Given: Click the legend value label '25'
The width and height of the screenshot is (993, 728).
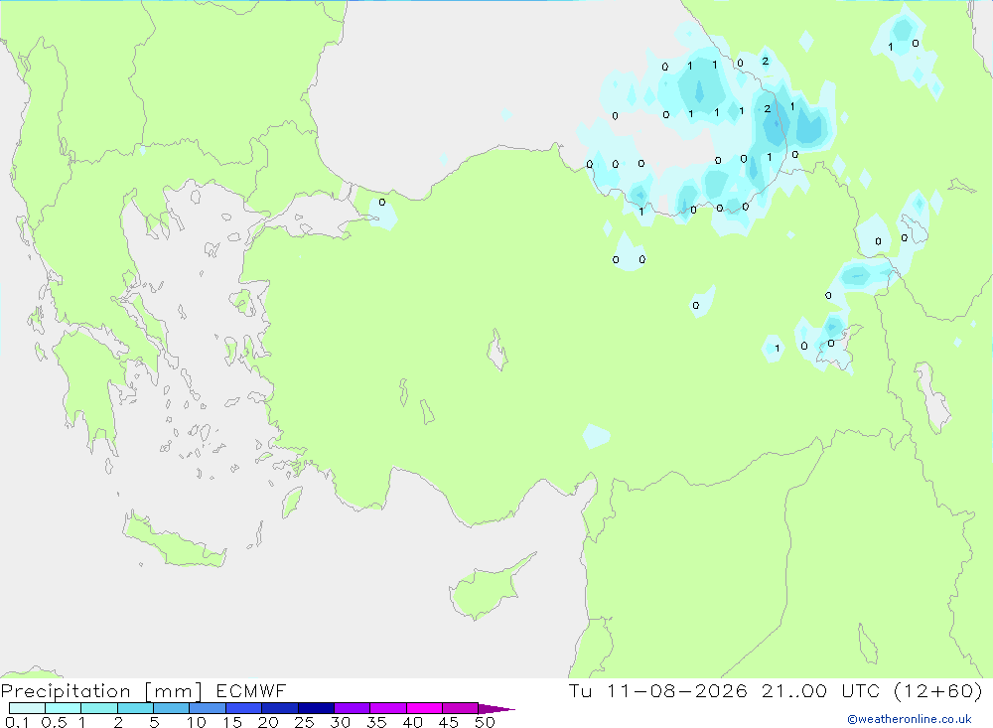Looking at the screenshot, I should 304,722.
